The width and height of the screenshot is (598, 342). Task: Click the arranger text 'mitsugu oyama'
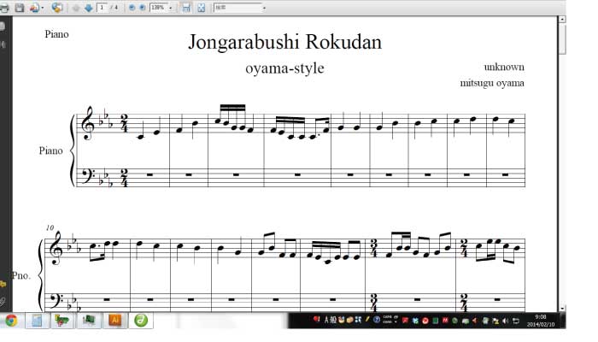pyautogui.click(x=492, y=83)
